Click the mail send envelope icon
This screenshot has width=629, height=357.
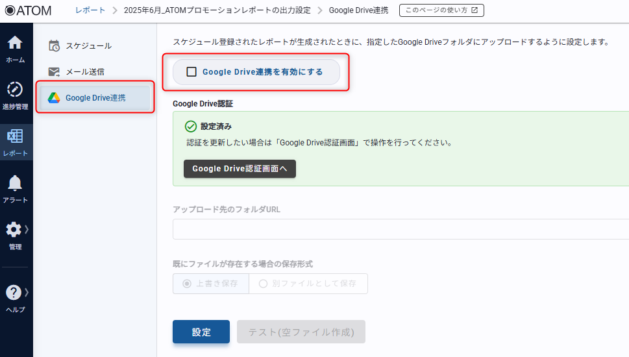pyautogui.click(x=55, y=72)
